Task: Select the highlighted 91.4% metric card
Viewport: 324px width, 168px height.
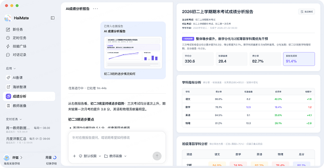Action: (x=299, y=59)
